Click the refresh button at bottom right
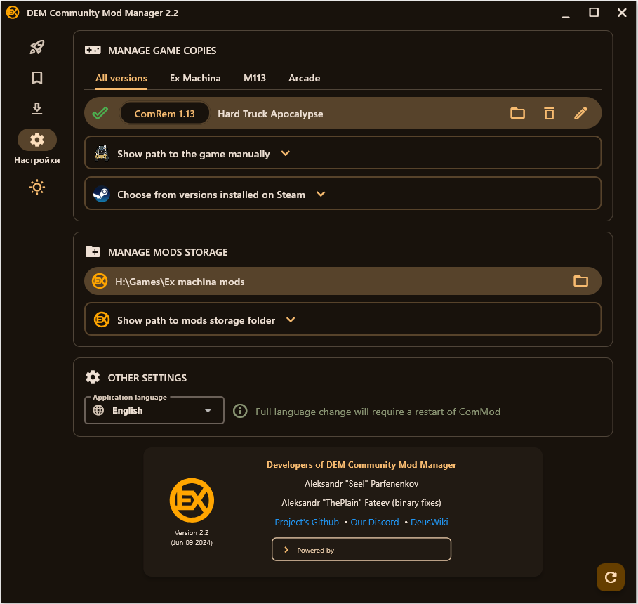The width and height of the screenshot is (638, 604). tap(611, 577)
